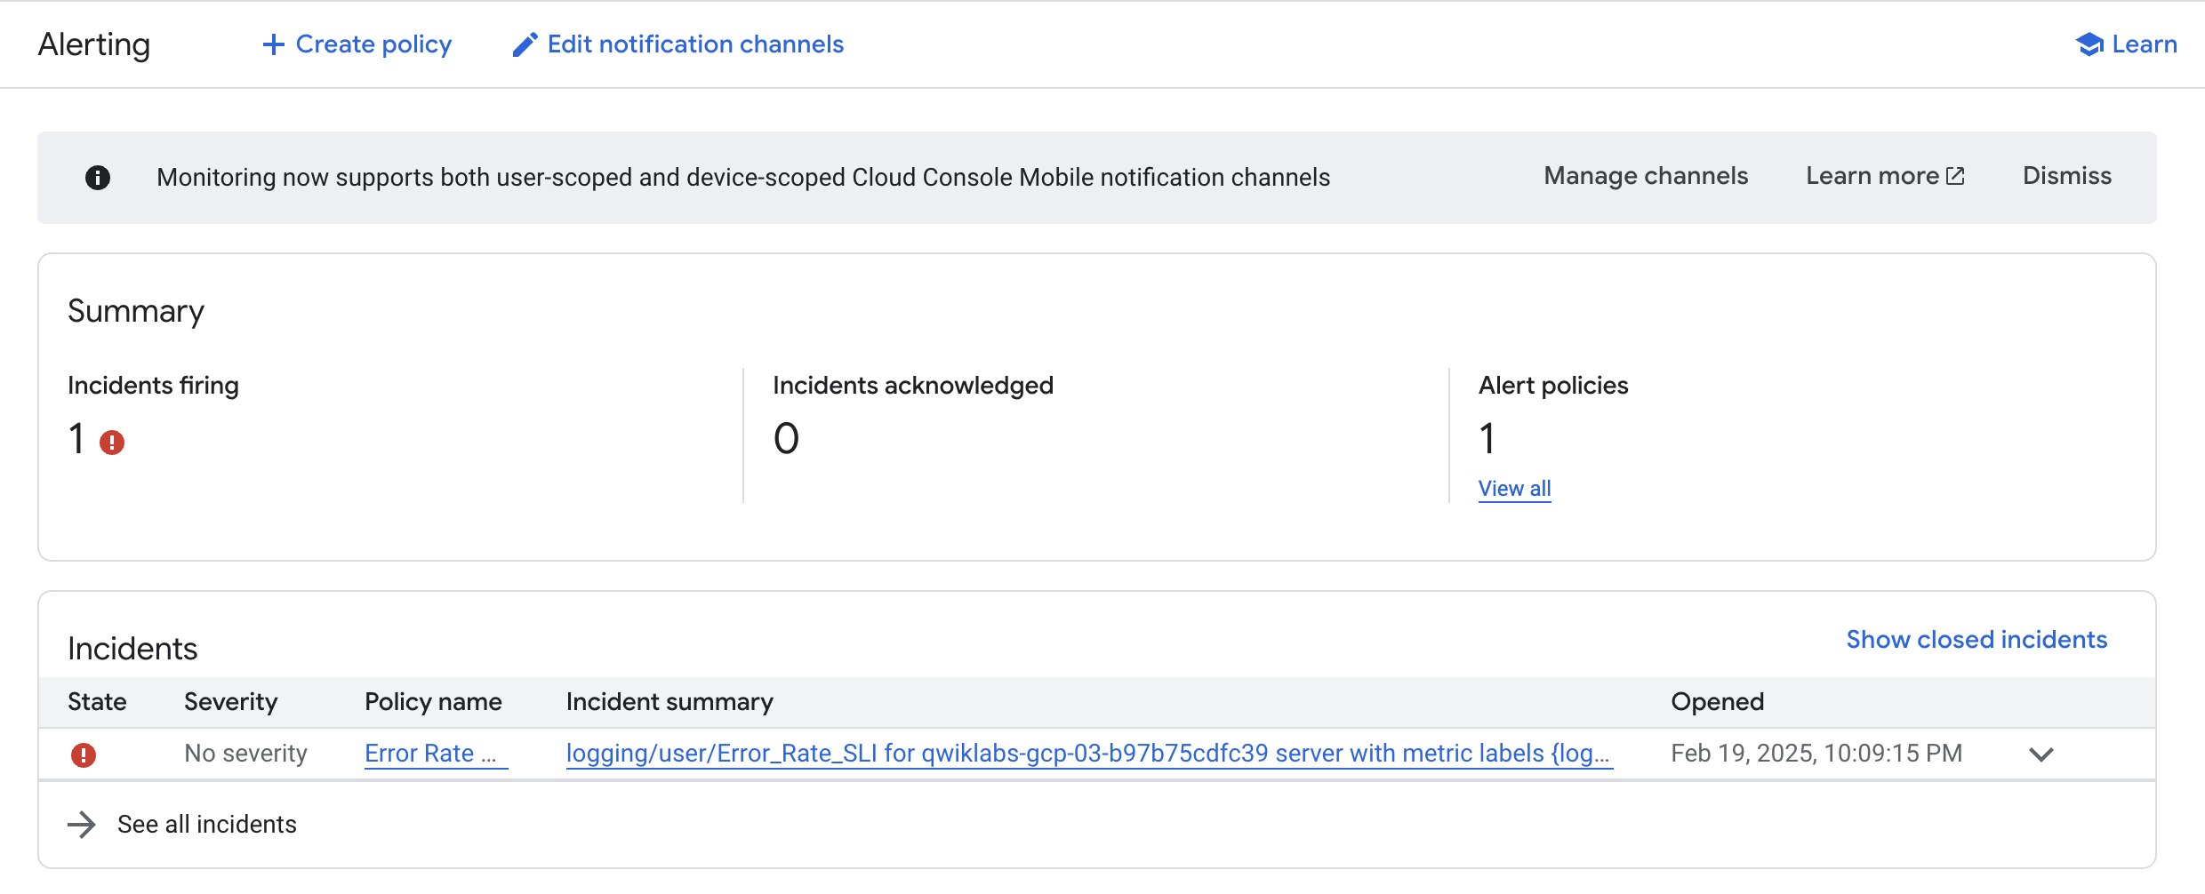Click the Incidents firing count 1

[76, 438]
